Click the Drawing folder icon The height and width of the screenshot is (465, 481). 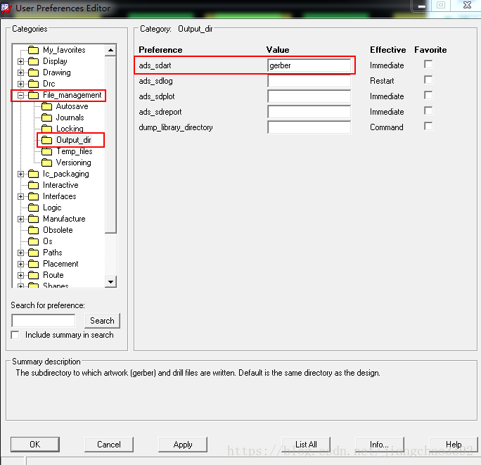pos(34,72)
